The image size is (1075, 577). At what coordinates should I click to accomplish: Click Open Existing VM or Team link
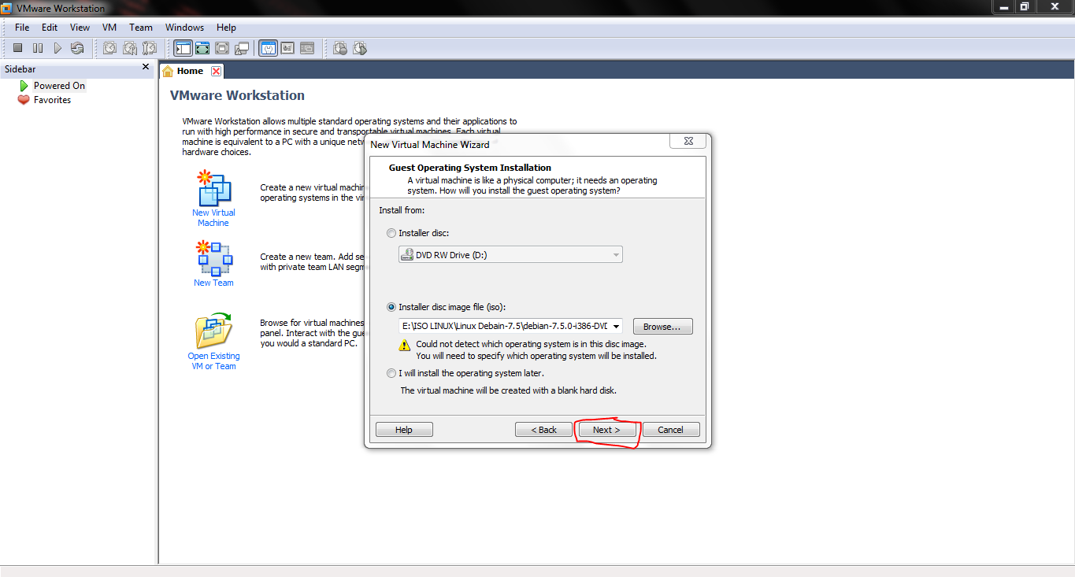(x=213, y=361)
